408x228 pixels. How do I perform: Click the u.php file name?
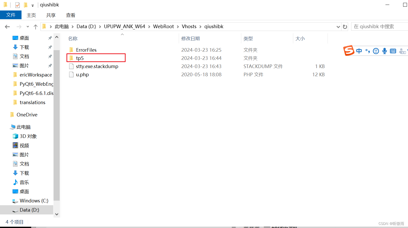82,74
